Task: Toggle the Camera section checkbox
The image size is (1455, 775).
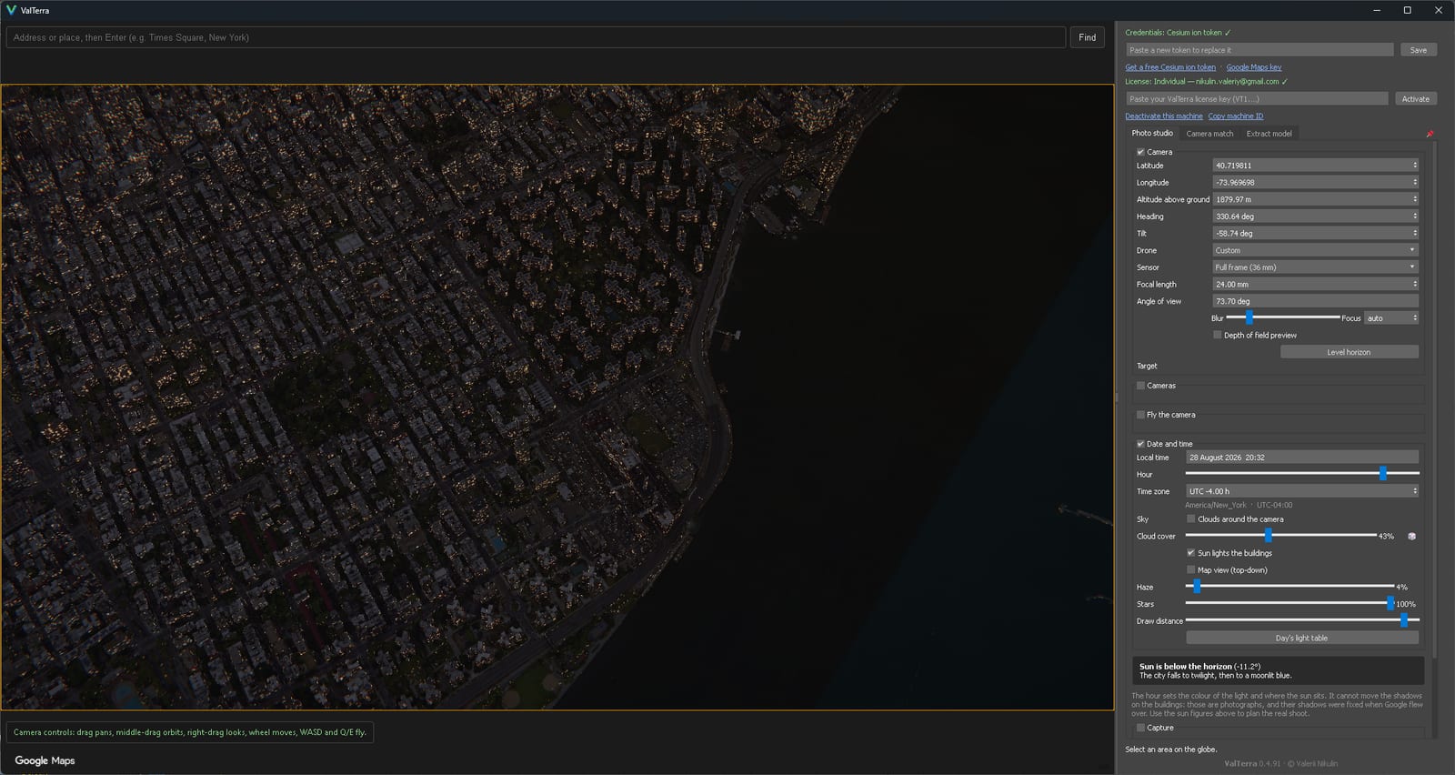Action: coord(1140,152)
